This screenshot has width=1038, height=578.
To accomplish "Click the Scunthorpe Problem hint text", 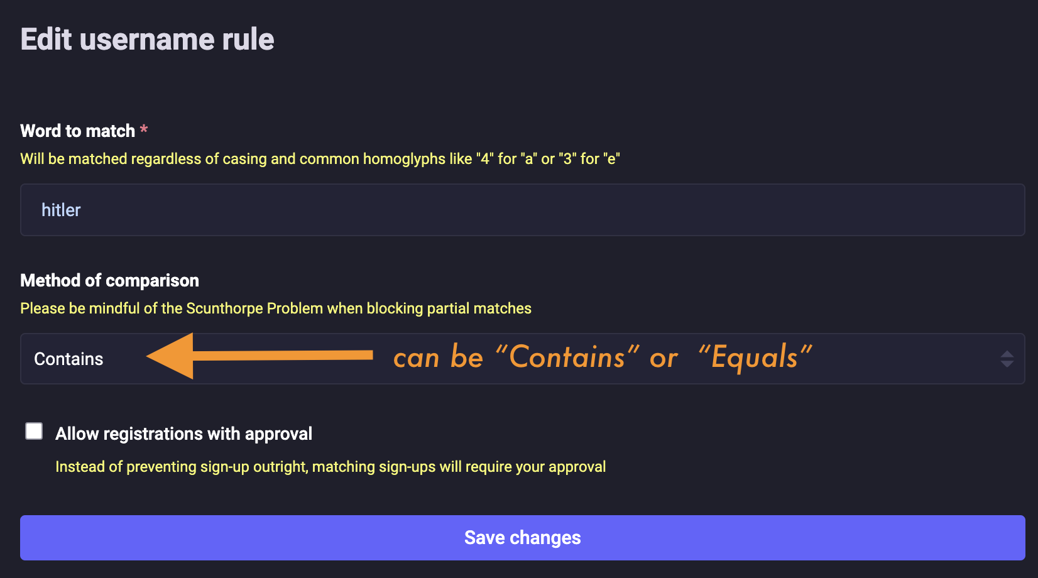I will pyautogui.click(x=275, y=308).
